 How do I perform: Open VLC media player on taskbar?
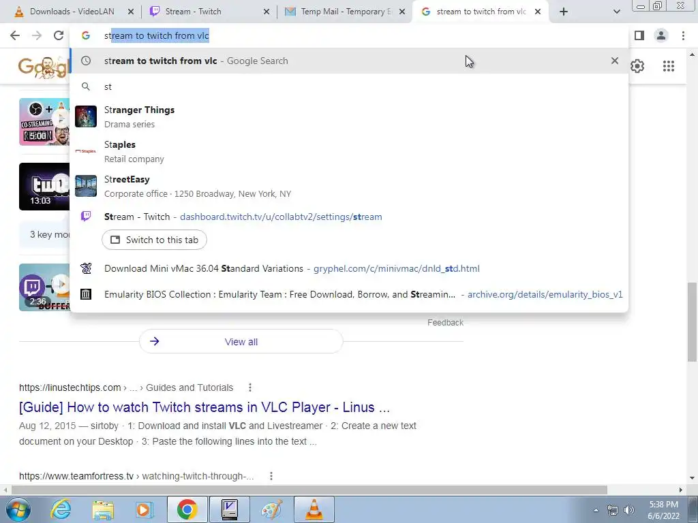(x=314, y=509)
